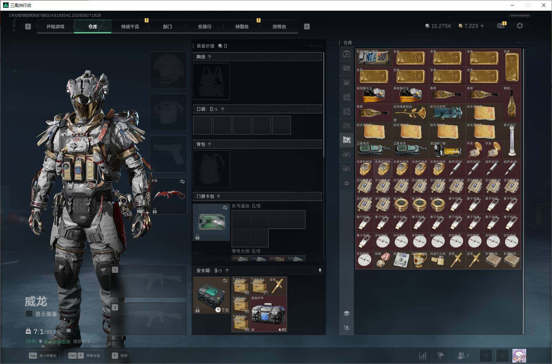
Task: Open the warehouse sidebar gear settings
Action: 347,183
